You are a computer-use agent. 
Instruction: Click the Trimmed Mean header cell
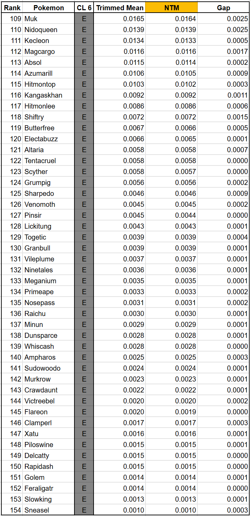[x=120, y=8]
